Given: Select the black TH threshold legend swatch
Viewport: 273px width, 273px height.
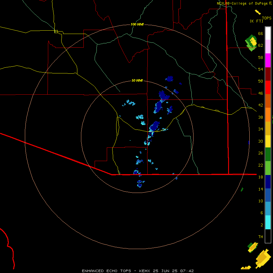Looking at the screenshot, I should point(268,236).
